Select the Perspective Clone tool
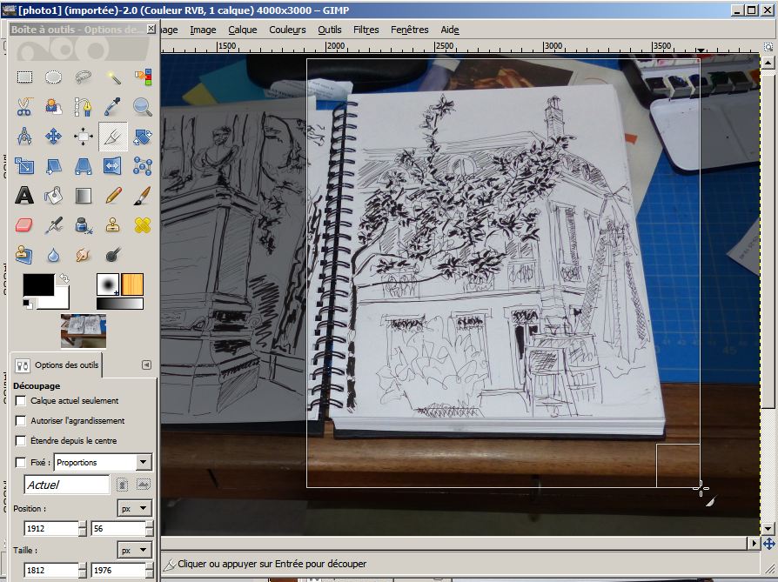The height and width of the screenshot is (582, 778). point(24,255)
